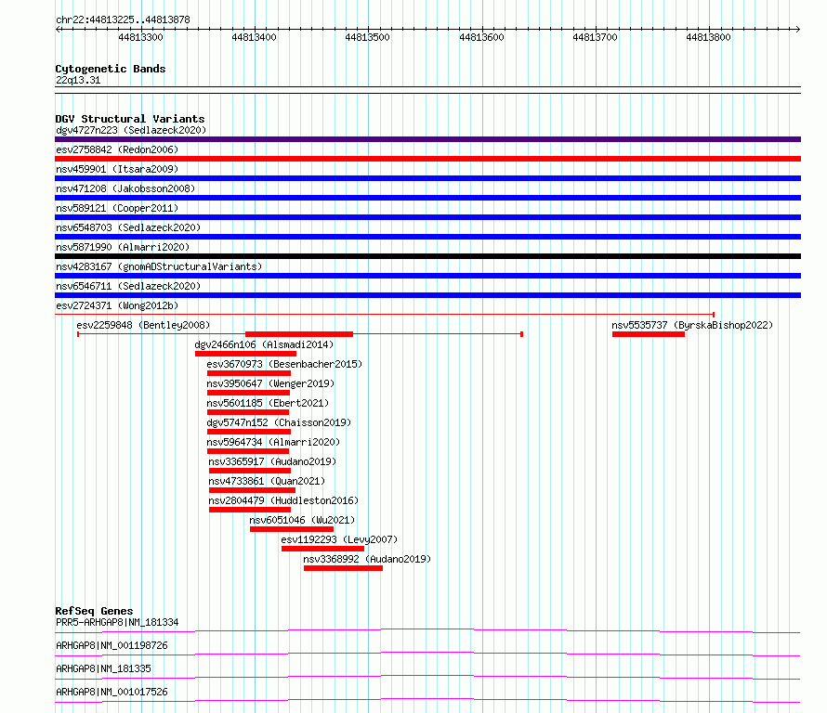Open nsv3365917 (Audano2019) variant

272,461
